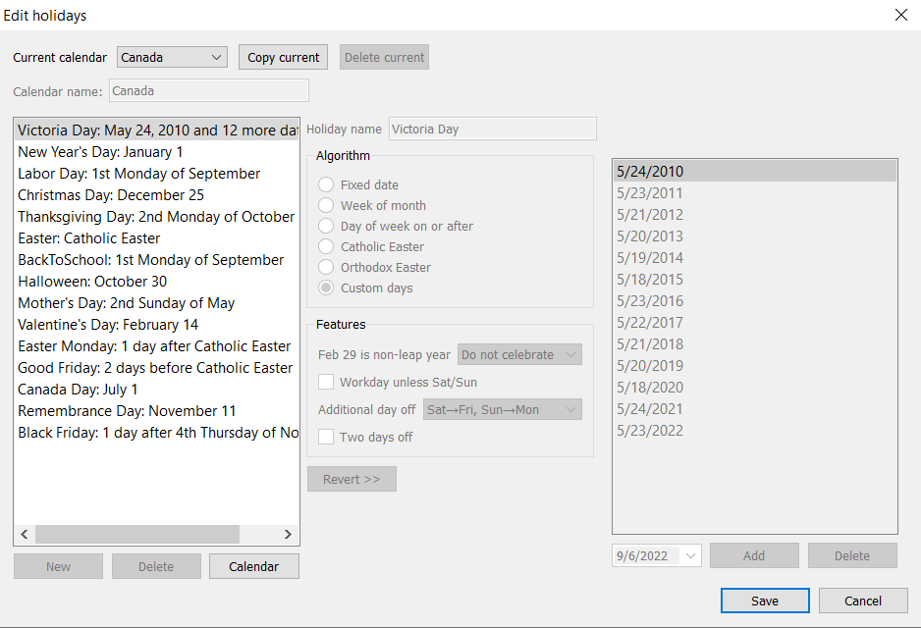
Task: Choose the Week of month option
Action: tap(326, 205)
